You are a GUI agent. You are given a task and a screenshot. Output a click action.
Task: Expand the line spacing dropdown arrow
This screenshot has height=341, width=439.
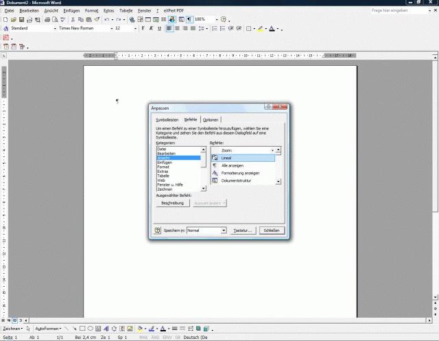point(207,29)
